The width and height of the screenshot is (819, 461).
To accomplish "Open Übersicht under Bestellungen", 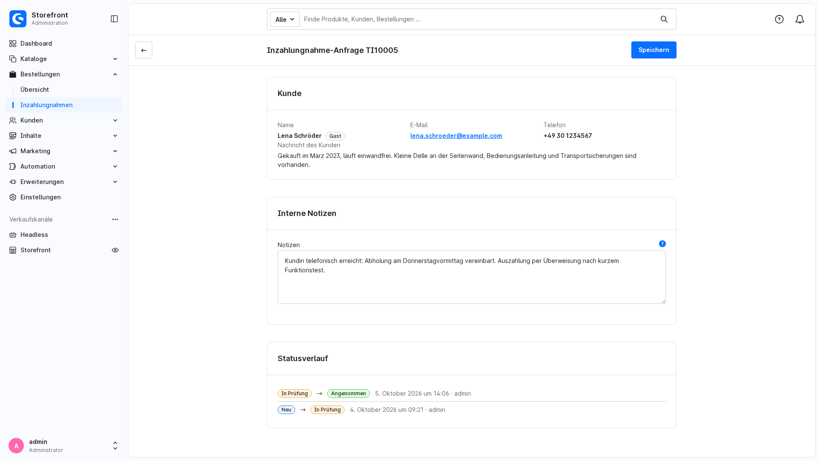I will [35, 90].
